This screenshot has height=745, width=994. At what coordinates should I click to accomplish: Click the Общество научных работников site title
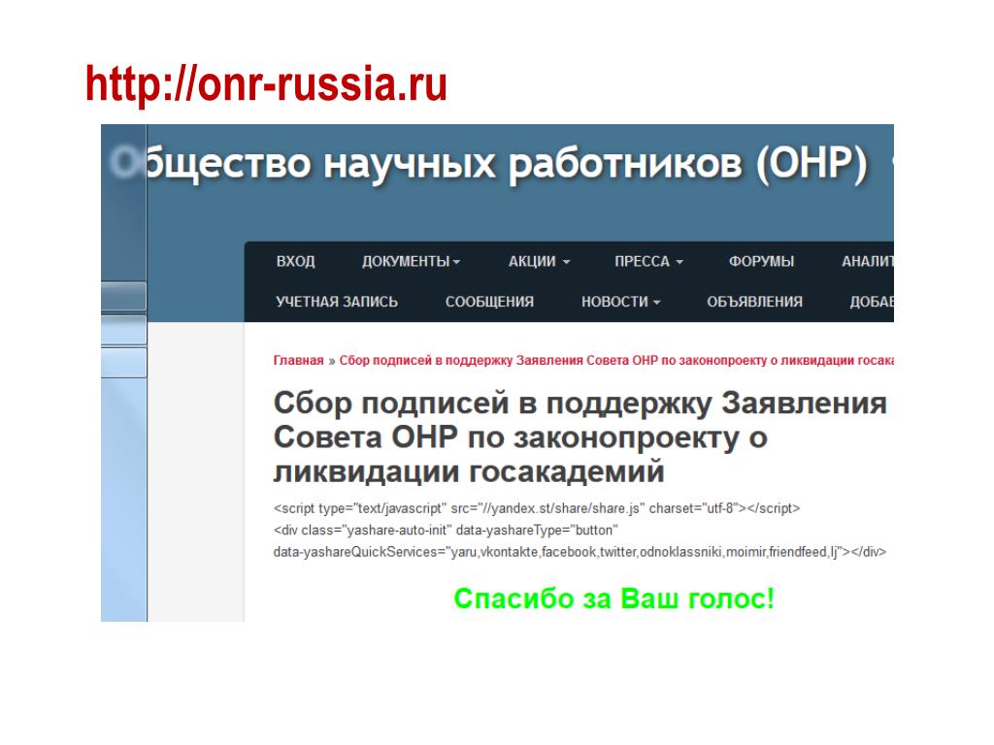488,163
